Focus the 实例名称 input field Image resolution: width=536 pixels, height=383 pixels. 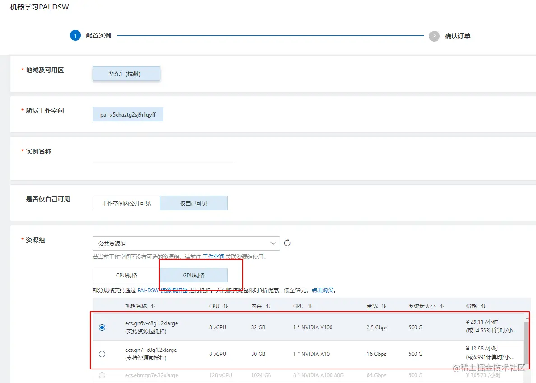pyautogui.click(x=163, y=156)
